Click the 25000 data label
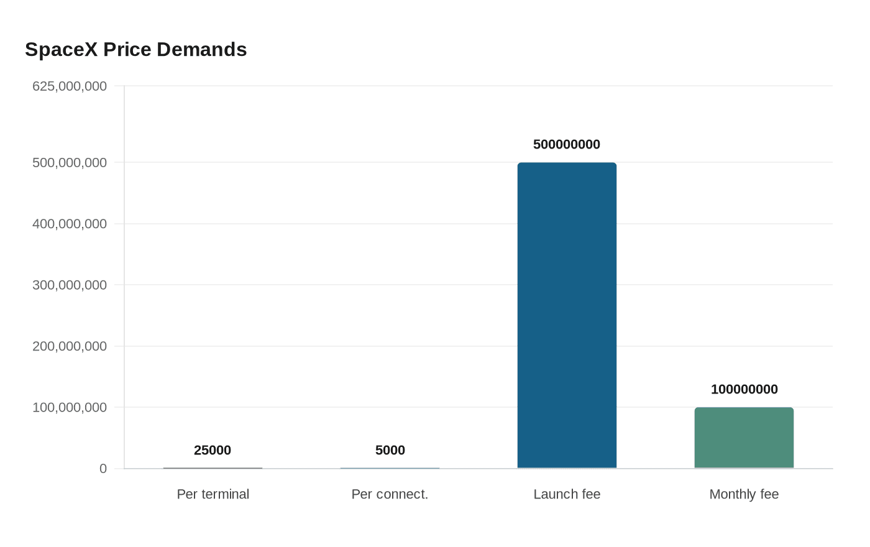 pyautogui.click(x=213, y=450)
